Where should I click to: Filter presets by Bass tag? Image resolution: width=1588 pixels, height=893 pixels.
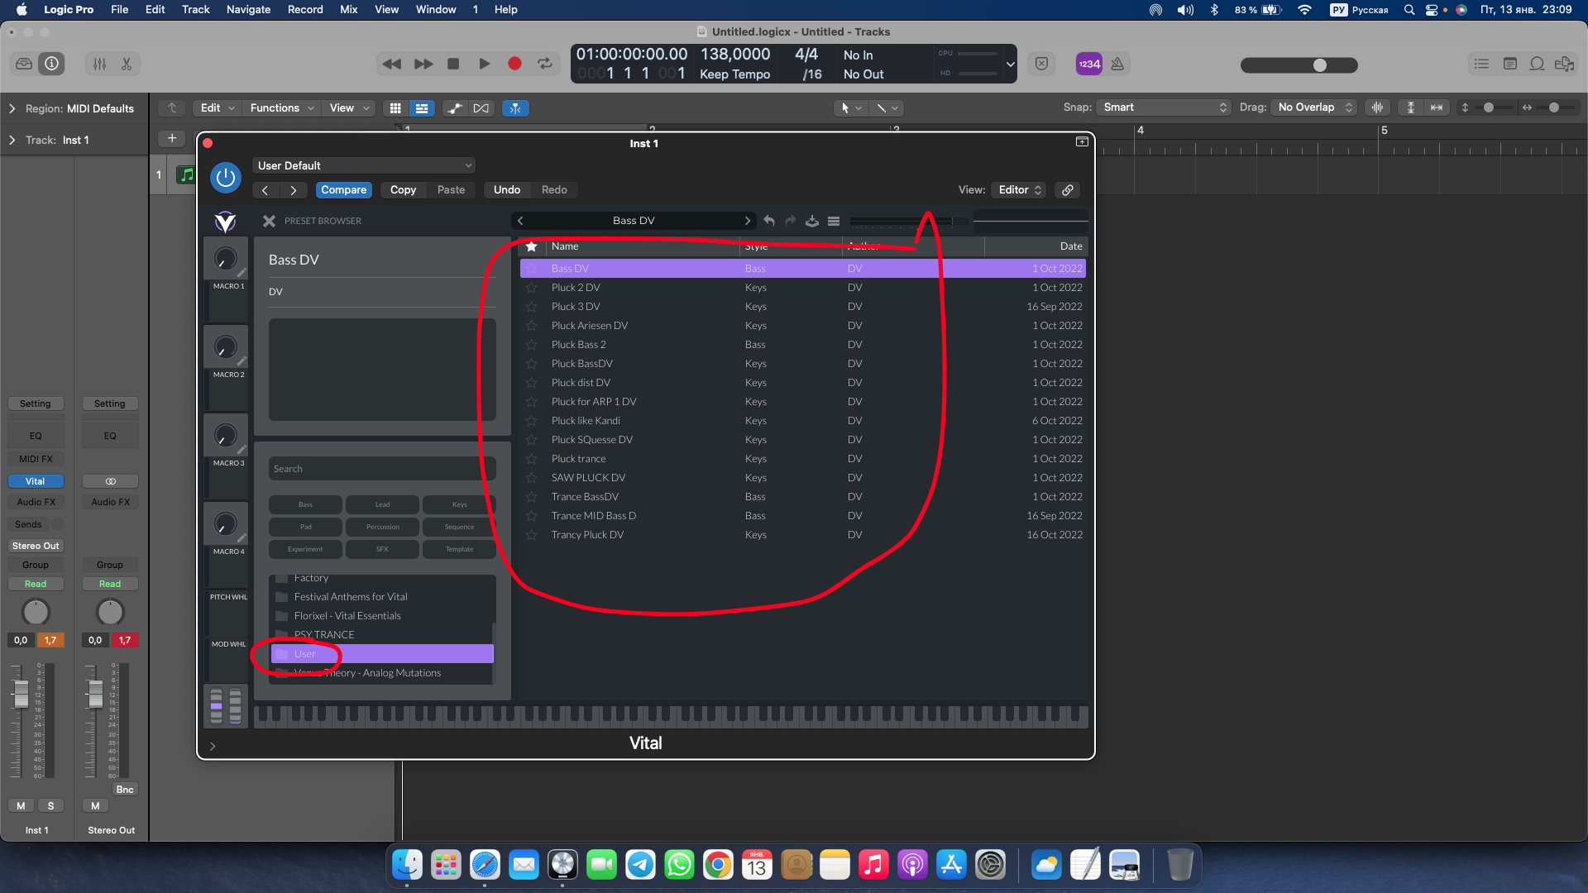click(305, 504)
